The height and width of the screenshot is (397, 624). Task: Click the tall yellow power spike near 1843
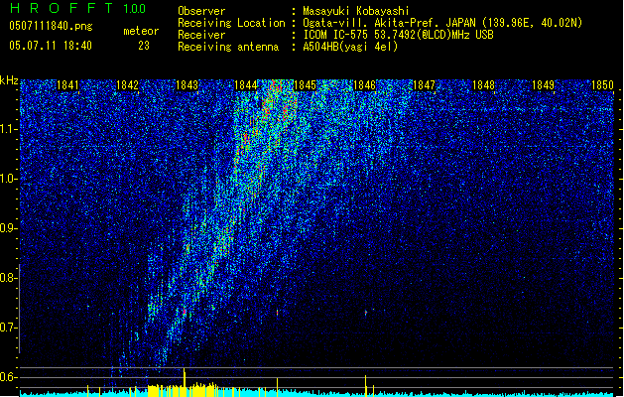click(185, 382)
